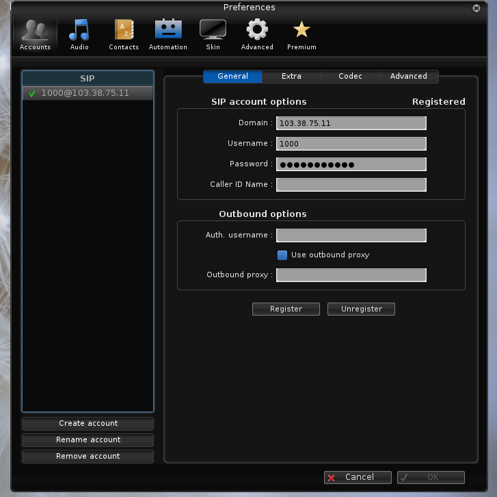Screen dimensions: 497x497
Task: Click the Unregister button
Action: pyautogui.click(x=361, y=309)
